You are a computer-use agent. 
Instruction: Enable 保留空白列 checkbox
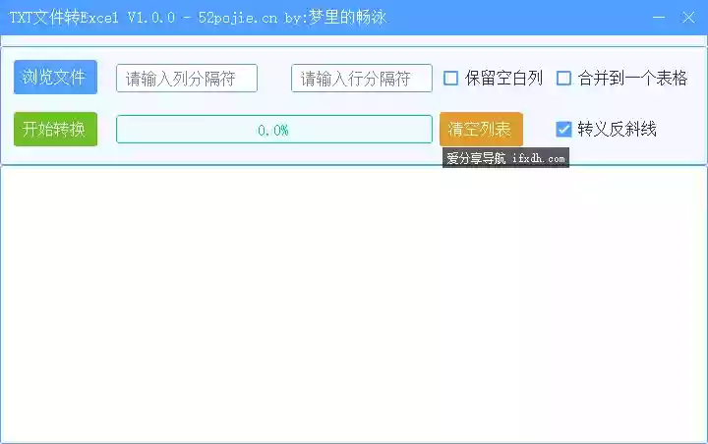point(450,78)
